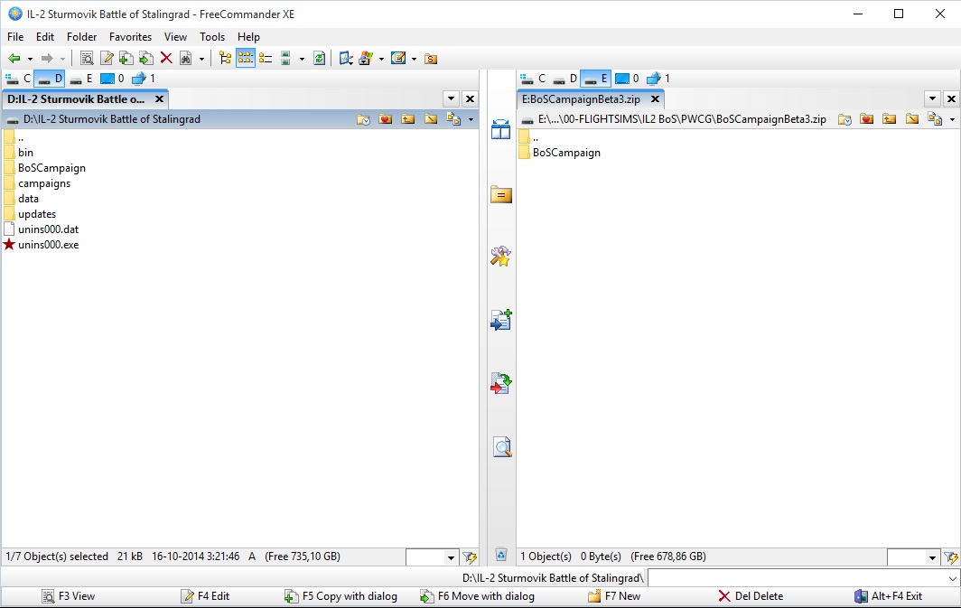Viewport: 961px width, 608px height.
Task: Click the Move toolbar icon
Action: click(x=146, y=59)
